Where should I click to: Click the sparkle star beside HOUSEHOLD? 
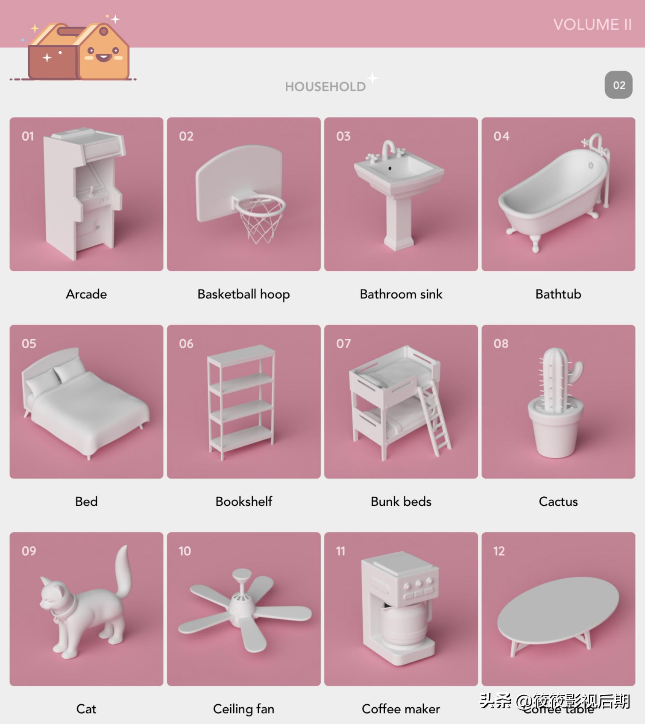pos(373,78)
